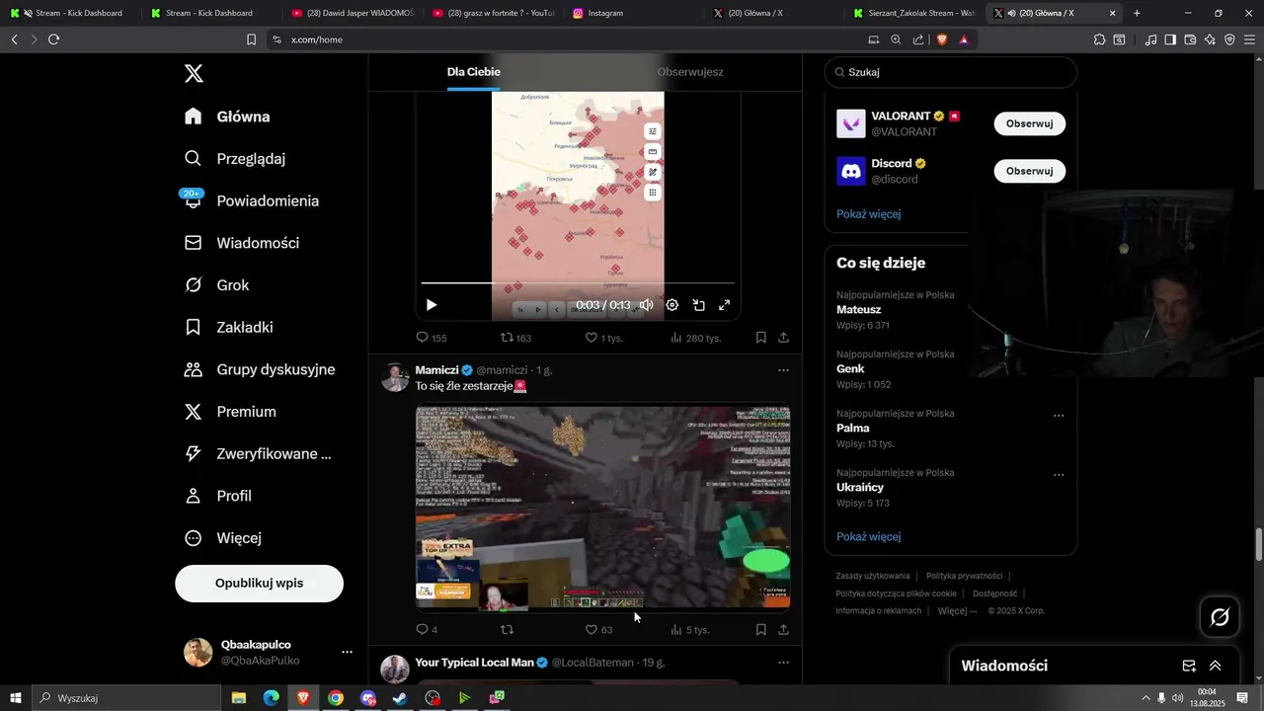This screenshot has width=1264, height=711.
Task: Open Brave Shields lion icon
Action: pyautogui.click(x=941, y=39)
